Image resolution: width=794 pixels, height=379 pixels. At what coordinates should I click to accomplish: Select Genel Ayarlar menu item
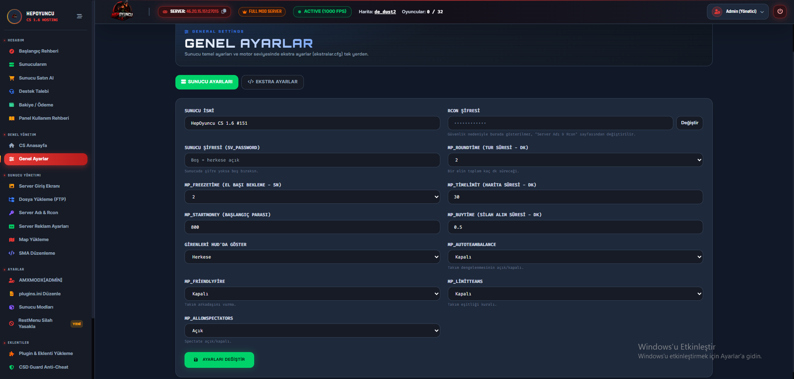46,159
